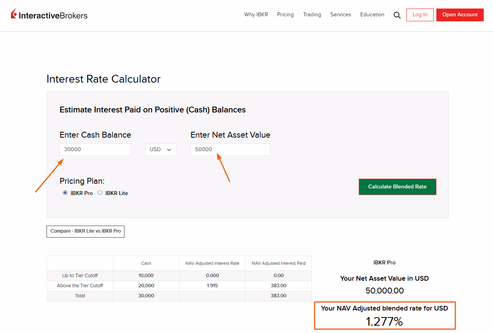
Task: Click the Interactive Brokers logo
Action: [49, 15]
